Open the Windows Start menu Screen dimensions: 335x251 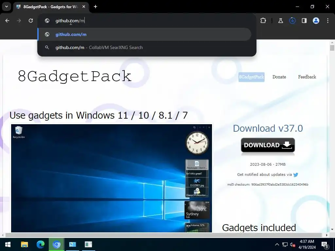8,244
